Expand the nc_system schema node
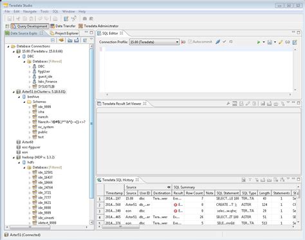 (30, 127)
